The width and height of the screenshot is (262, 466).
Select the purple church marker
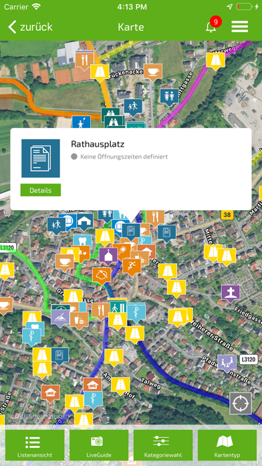coord(108,256)
